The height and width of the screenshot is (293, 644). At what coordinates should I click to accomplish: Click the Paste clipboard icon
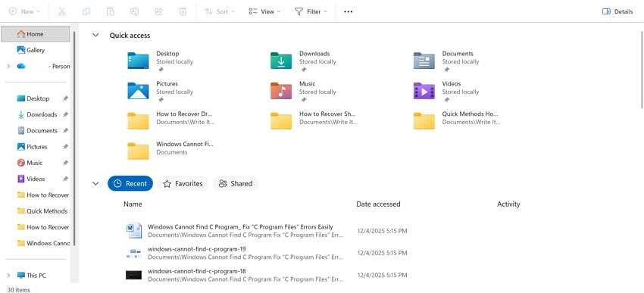pos(110,11)
